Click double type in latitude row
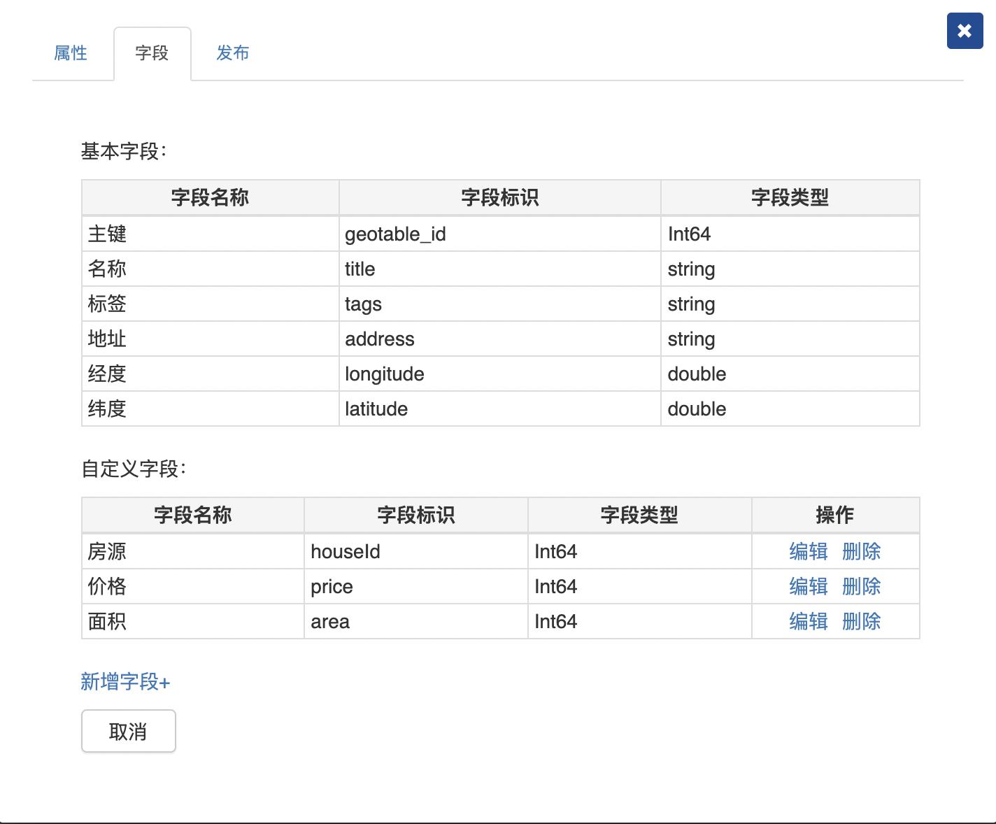This screenshot has width=996, height=824. pos(790,409)
